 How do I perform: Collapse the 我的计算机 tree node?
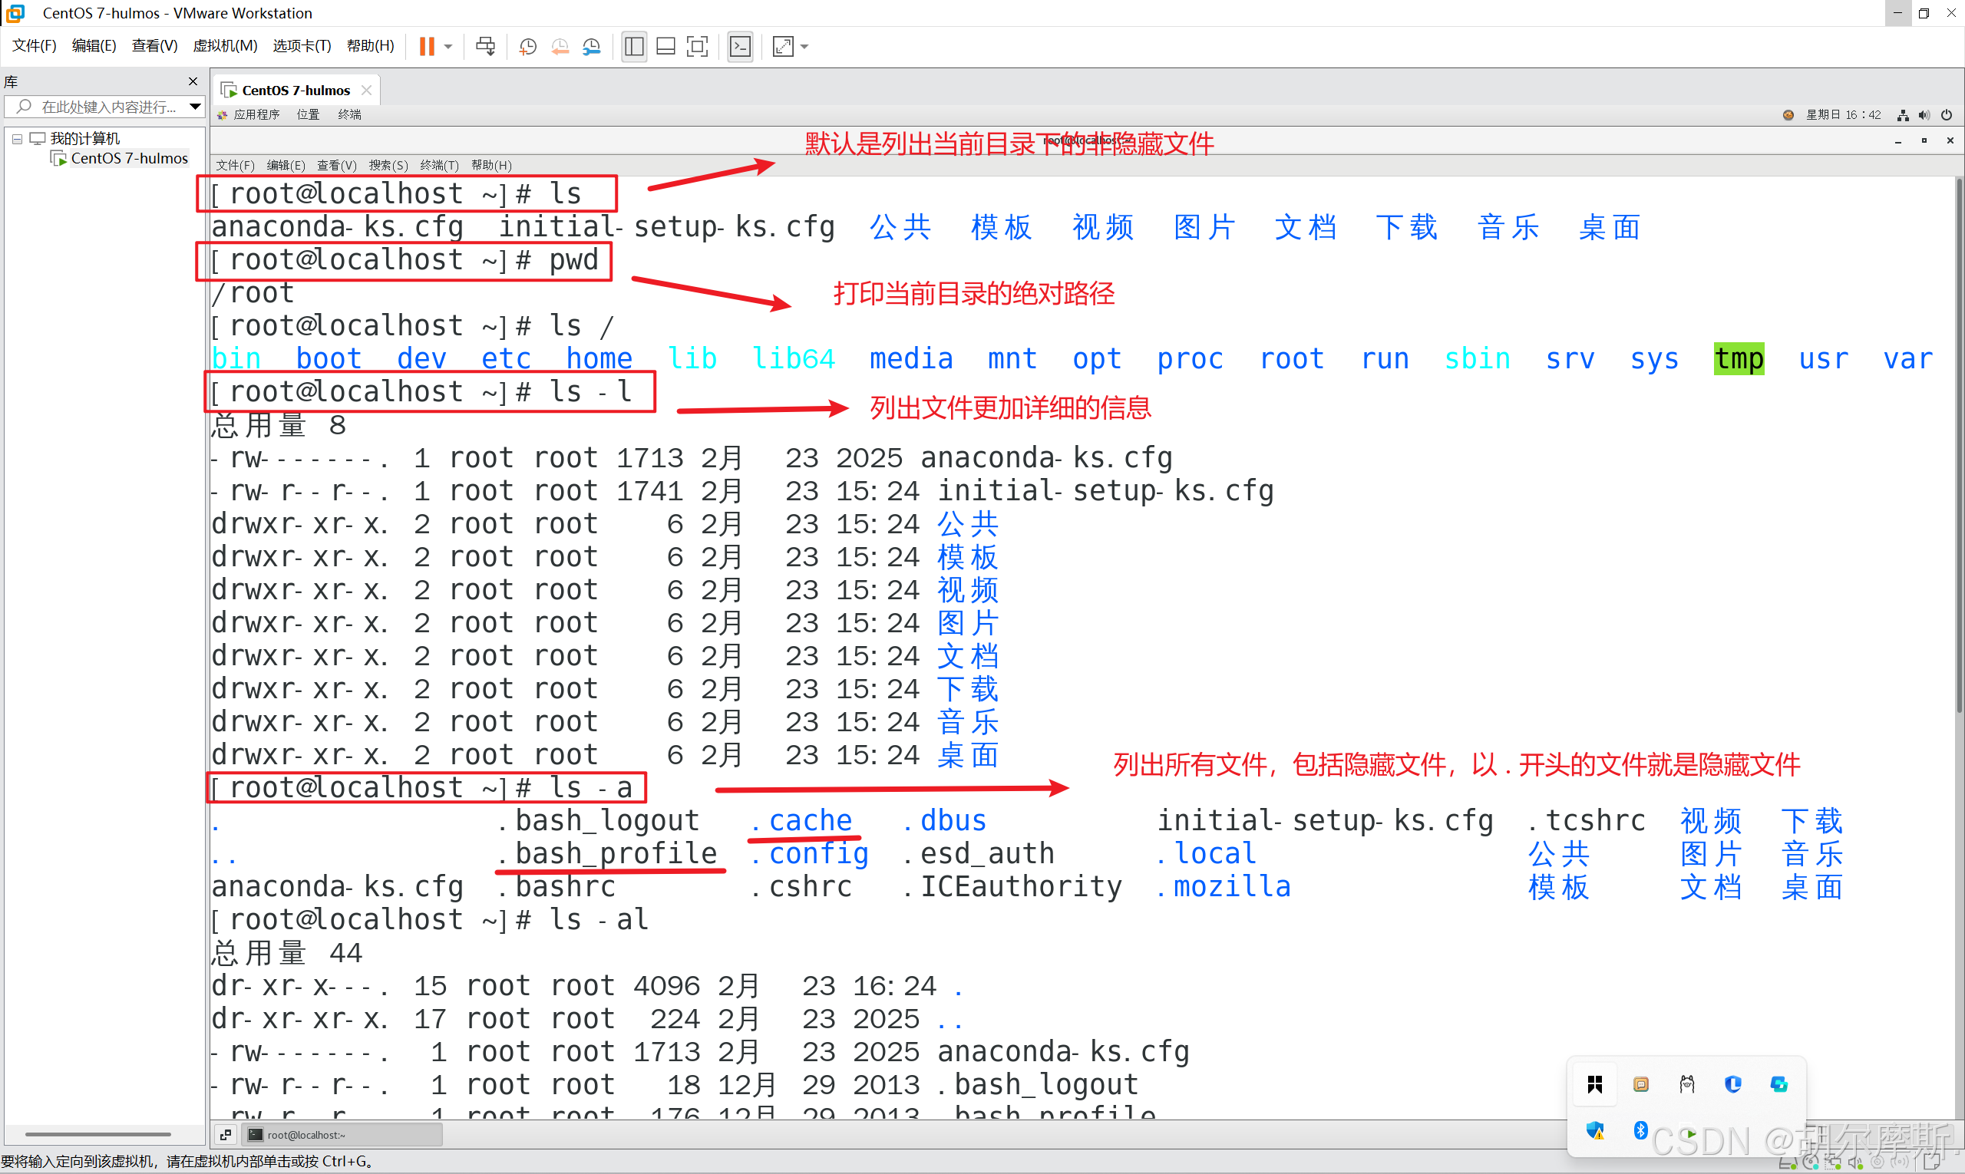tap(17, 138)
